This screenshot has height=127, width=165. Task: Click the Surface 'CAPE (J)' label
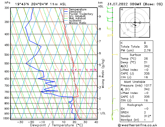pyautogui.click(x=127, y=73)
